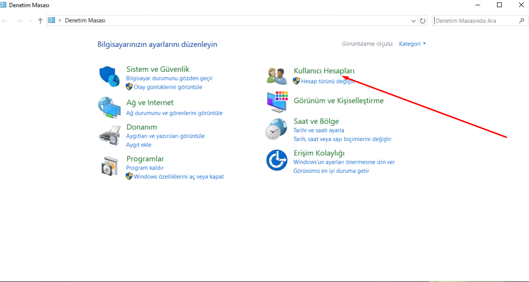This screenshot has width=529, height=282.
Task: Open the Saat ve Bölge heading
Action: click(x=316, y=121)
